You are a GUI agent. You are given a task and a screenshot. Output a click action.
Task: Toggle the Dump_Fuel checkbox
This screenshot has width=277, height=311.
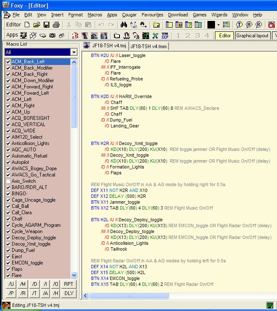[x=8, y=250]
